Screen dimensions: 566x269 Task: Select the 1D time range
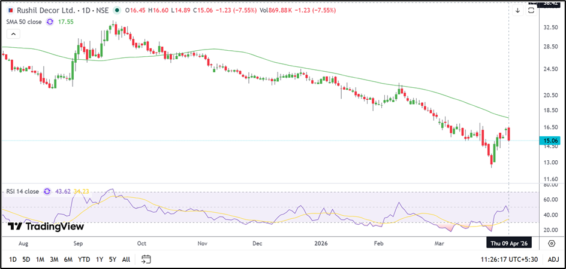tap(13, 259)
